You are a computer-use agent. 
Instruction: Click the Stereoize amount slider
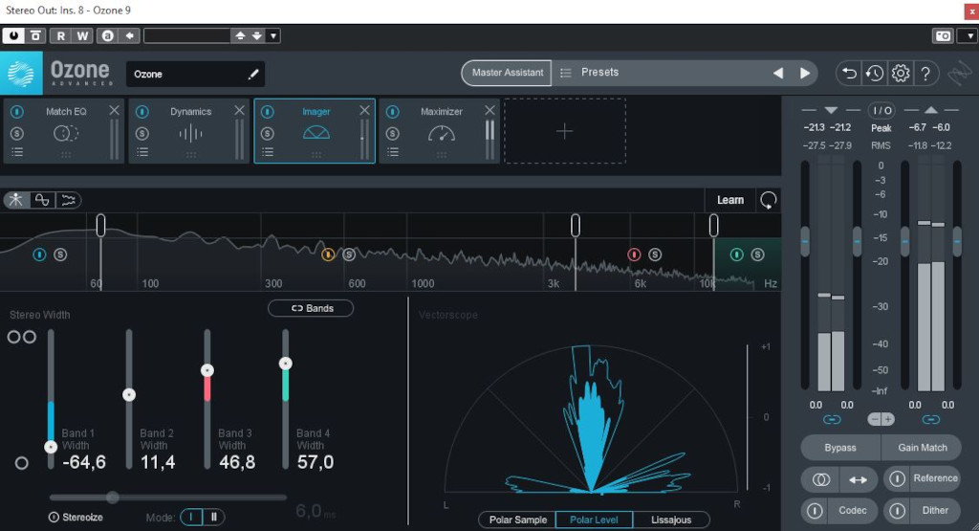click(113, 498)
